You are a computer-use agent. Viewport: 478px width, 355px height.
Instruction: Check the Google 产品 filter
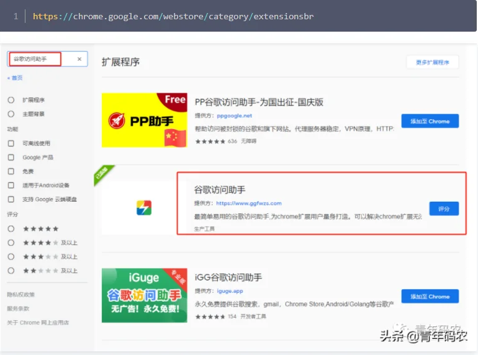click(11, 157)
